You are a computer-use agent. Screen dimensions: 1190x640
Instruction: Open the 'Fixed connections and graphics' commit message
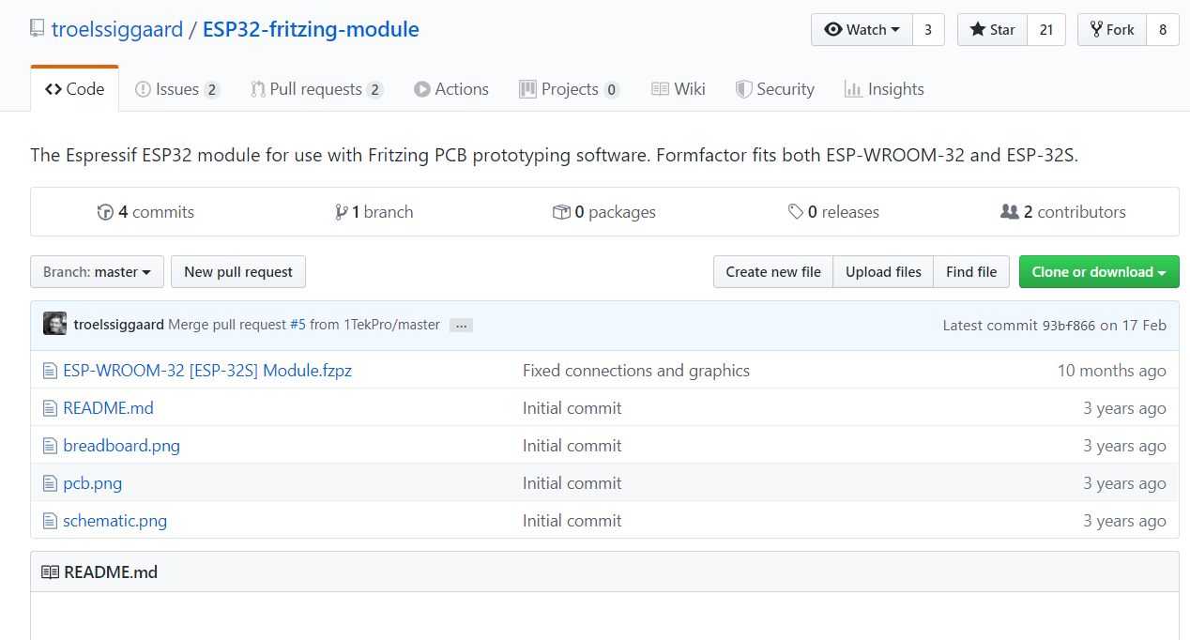pos(636,371)
